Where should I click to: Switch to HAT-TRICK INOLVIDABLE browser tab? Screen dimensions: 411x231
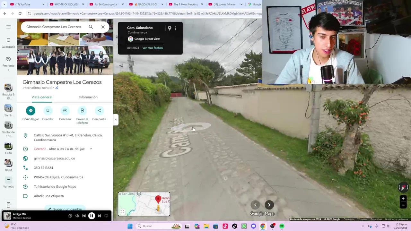(67, 4)
